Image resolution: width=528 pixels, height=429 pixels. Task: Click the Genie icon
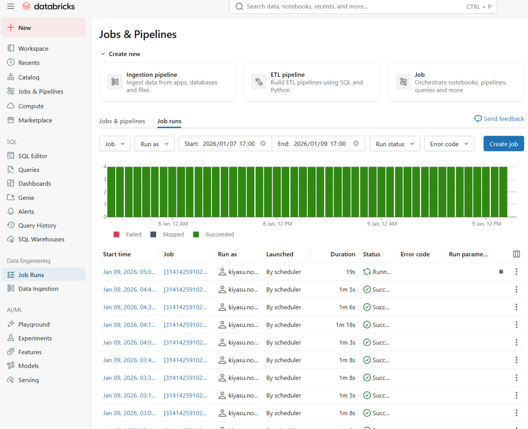11,198
